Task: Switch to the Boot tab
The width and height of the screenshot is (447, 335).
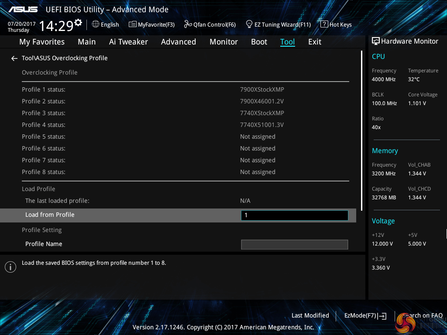Action: point(259,42)
